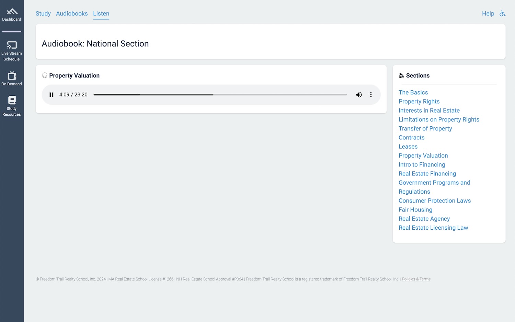Select the Listen tab

point(101,14)
